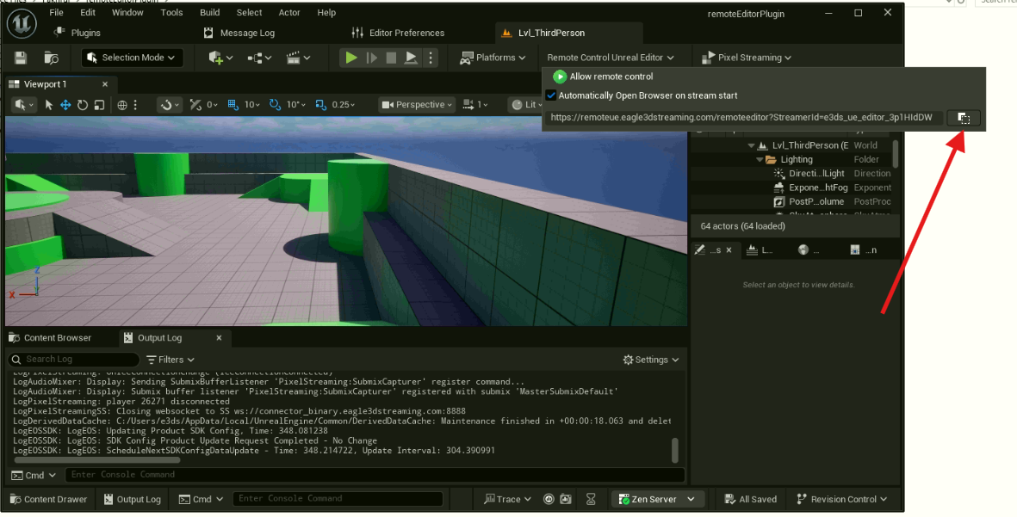
Task: Click the copy URL icon button
Action: (x=964, y=118)
